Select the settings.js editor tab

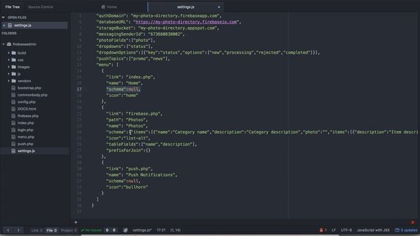click(186, 7)
